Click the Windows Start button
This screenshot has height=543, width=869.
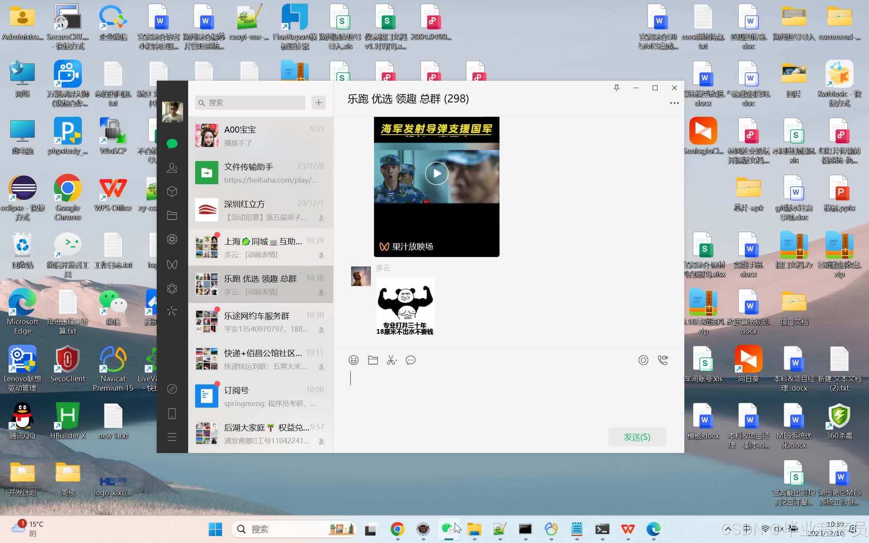pos(215,529)
